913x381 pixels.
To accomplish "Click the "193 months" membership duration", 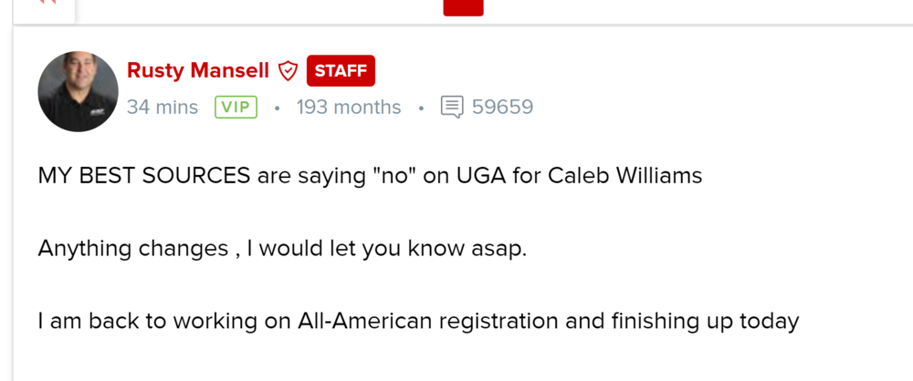I will click(349, 108).
